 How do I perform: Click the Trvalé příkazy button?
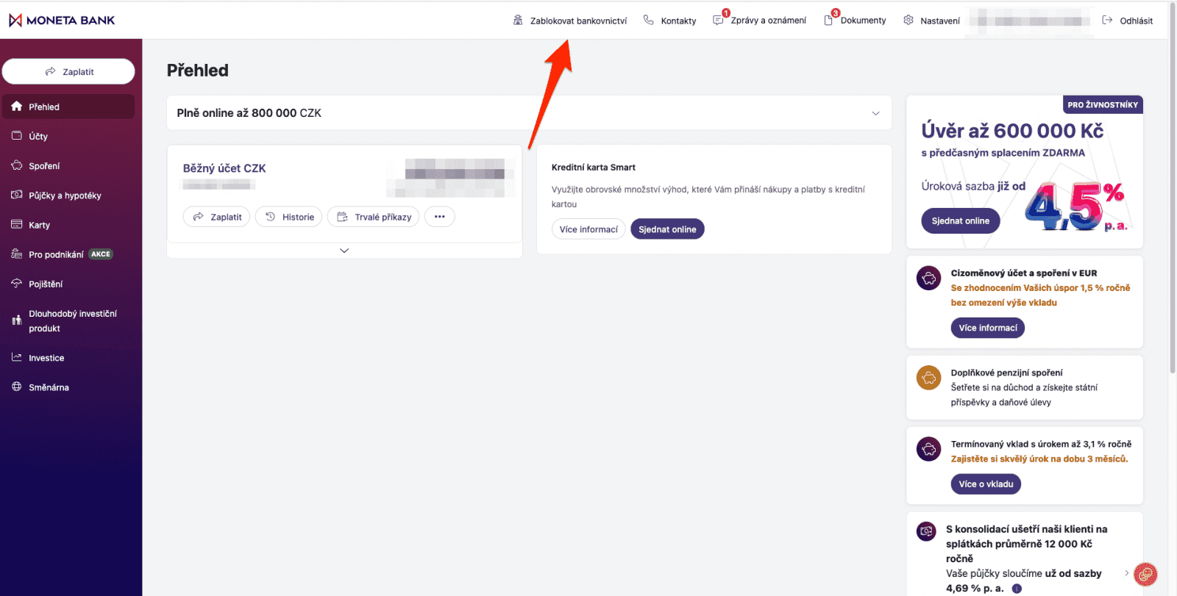[x=373, y=217]
